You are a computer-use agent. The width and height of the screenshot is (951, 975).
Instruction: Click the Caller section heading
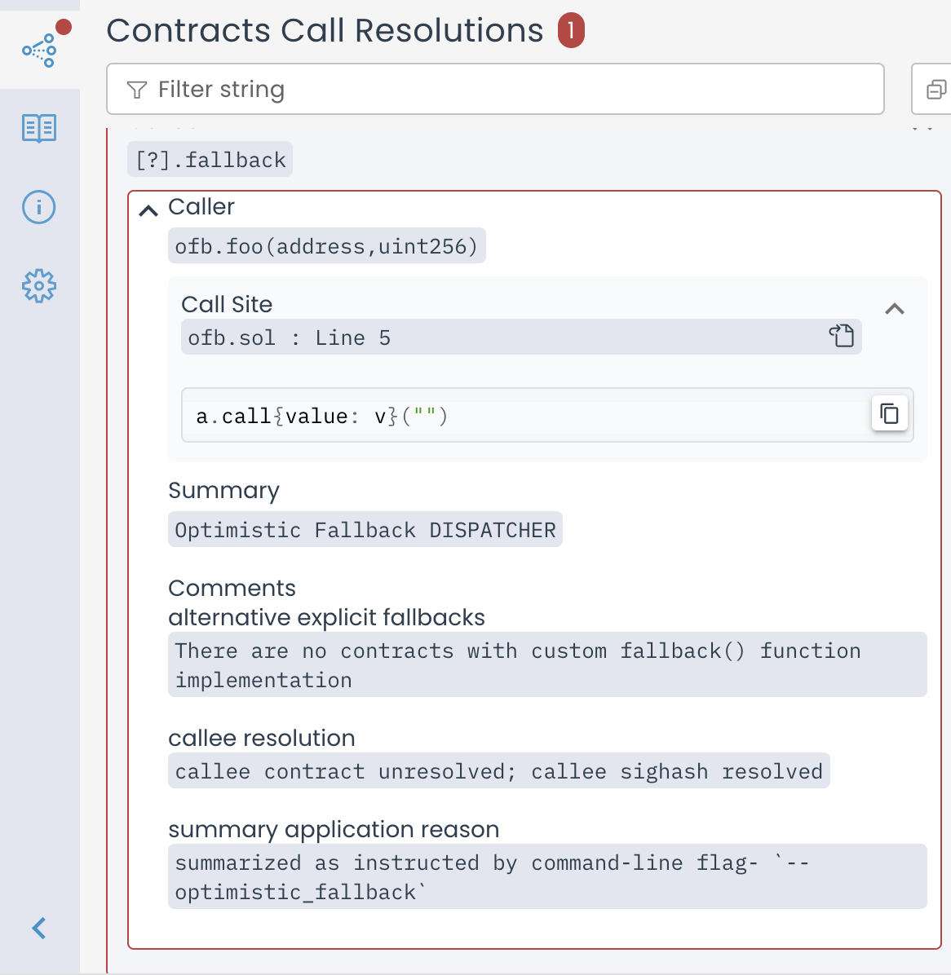pos(201,207)
